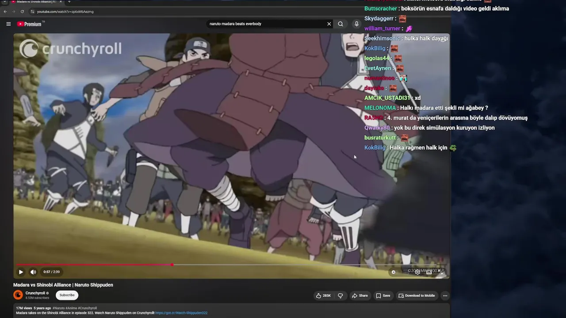
Task: Clear the search box with the X
Action: 329,24
